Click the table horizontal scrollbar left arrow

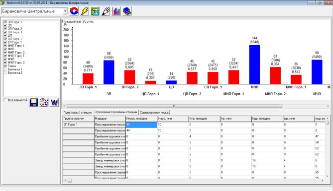65,181
